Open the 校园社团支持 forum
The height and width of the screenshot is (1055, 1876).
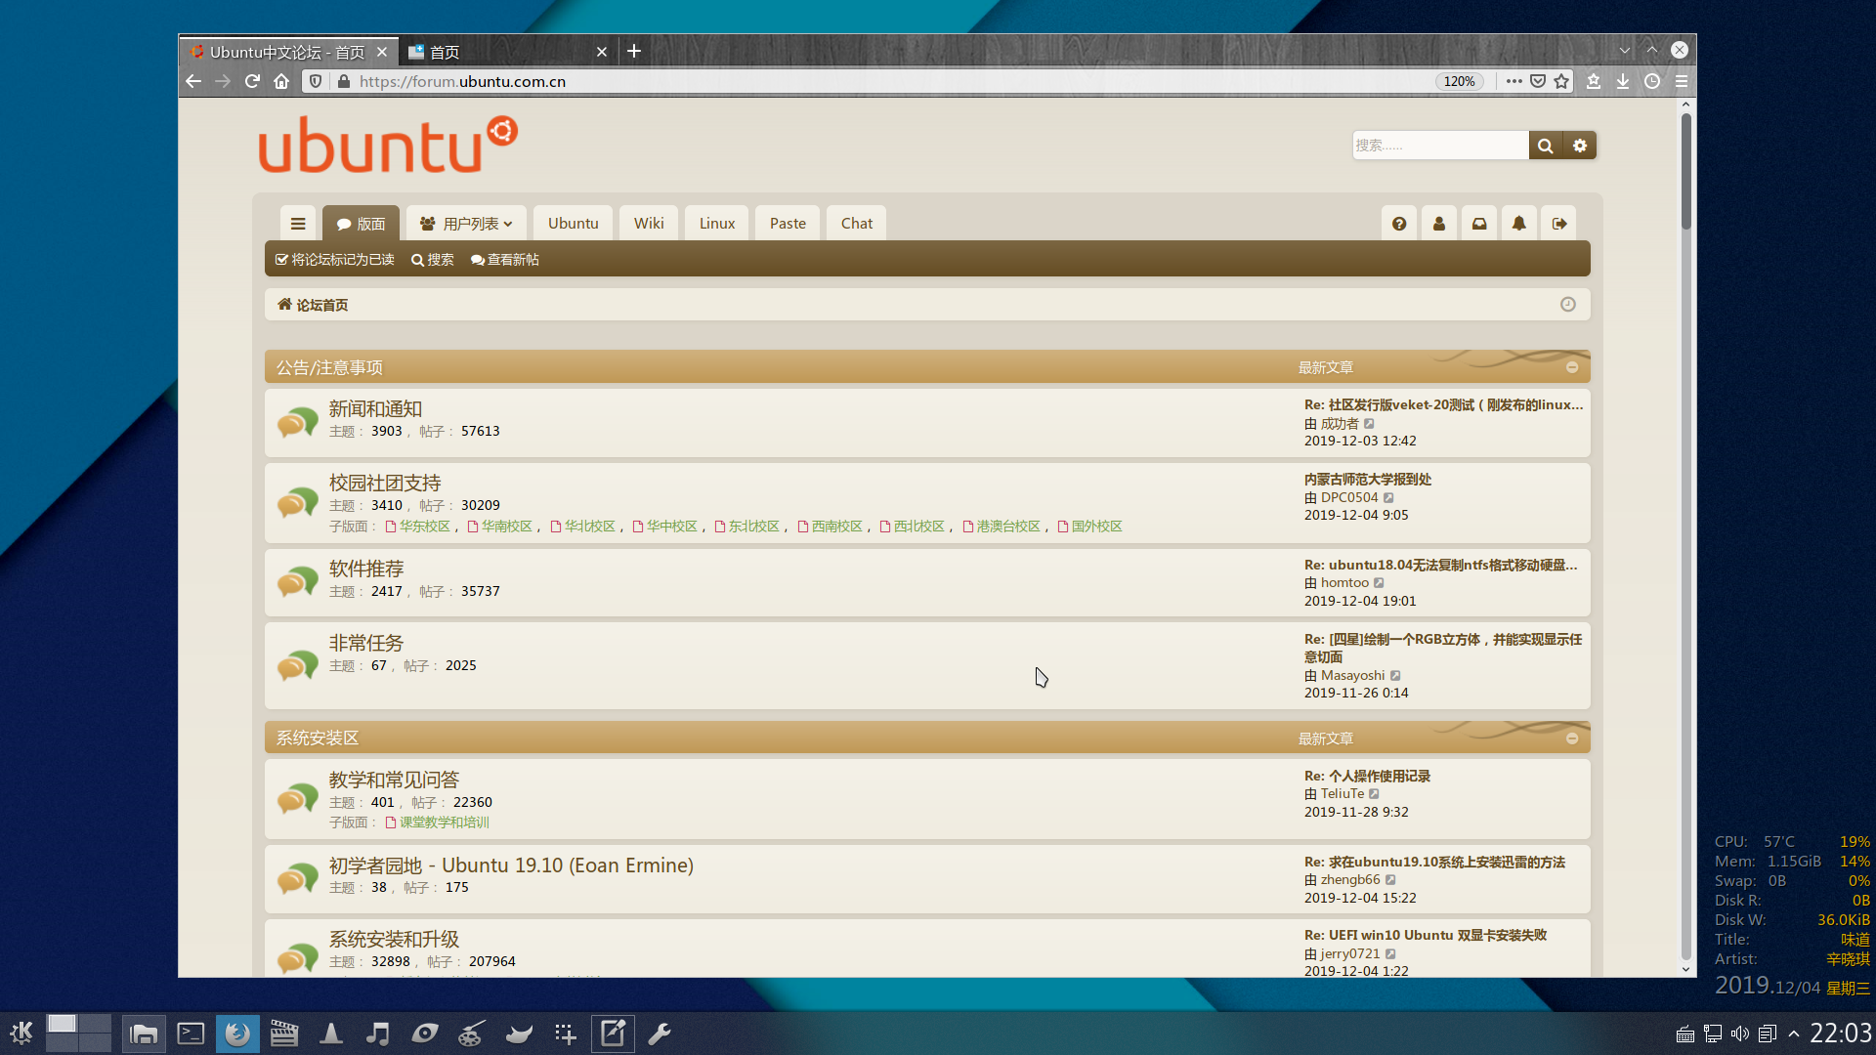coord(385,484)
